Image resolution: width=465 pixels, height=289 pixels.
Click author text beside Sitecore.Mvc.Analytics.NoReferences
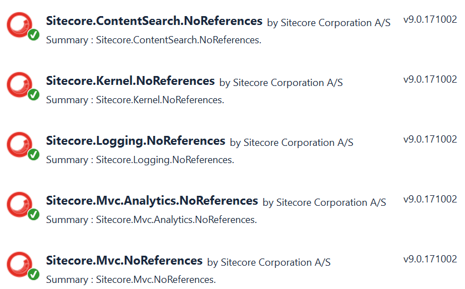pos(324,202)
